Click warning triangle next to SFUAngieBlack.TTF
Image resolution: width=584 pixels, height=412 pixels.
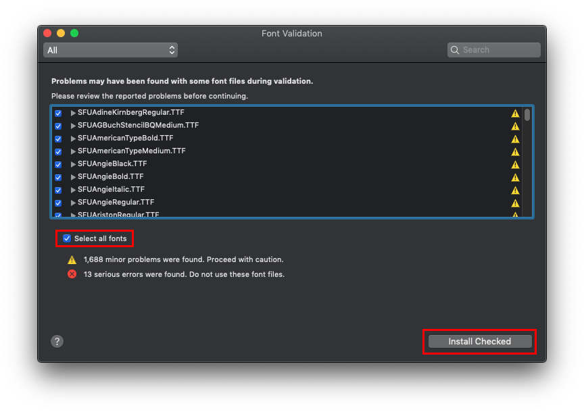pyautogui.click(x=515, y=164)
